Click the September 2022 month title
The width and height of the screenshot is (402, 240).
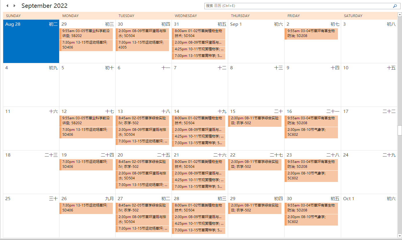pos(44,6)
